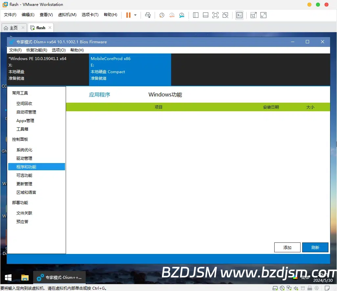This screenshot has width=337, height=291.
Task: Click the VMware Workstation logo icon
Action: click(5, 5)
